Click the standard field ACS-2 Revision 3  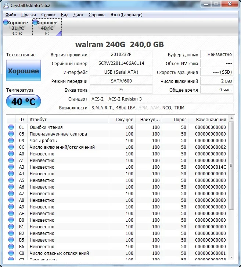coord(162,99)
